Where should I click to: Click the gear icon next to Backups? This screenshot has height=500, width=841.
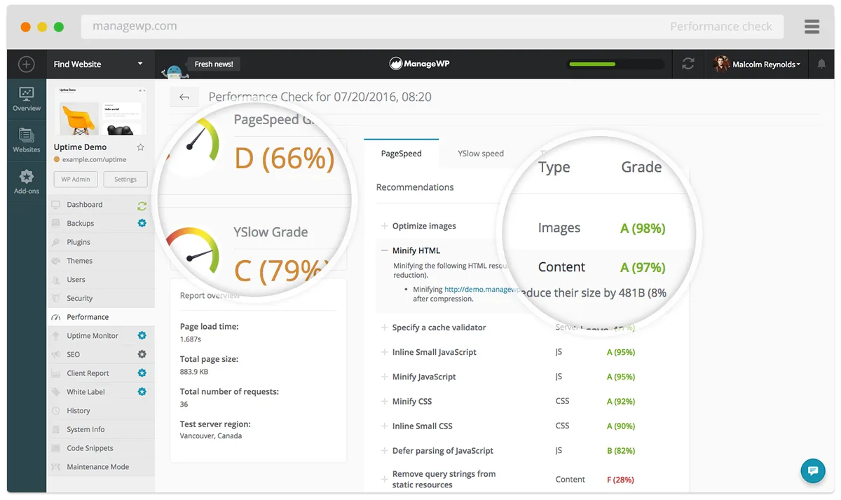(x=142, y=223)
